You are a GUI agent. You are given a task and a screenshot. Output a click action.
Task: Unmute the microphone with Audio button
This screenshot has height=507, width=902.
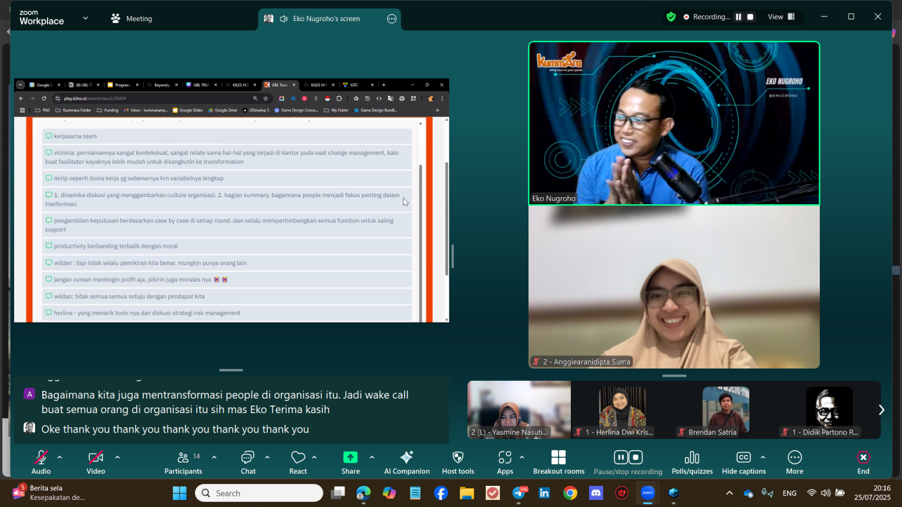point(41,462)
